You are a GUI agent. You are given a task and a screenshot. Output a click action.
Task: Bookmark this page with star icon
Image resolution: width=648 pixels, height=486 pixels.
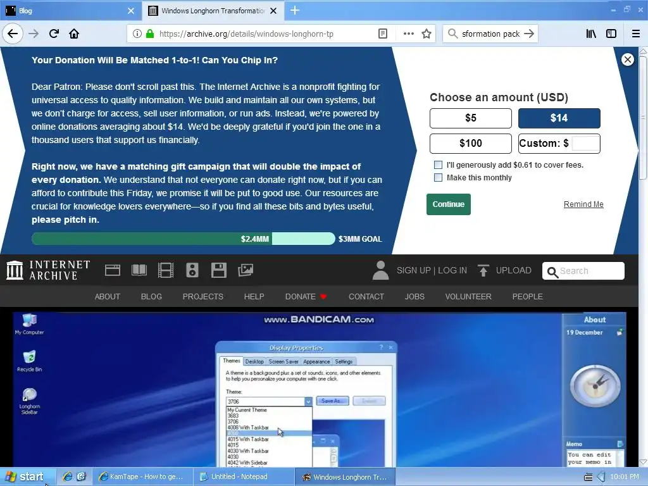(427, 34)
